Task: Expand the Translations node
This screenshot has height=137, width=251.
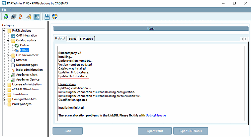Action: coord(4,94)
